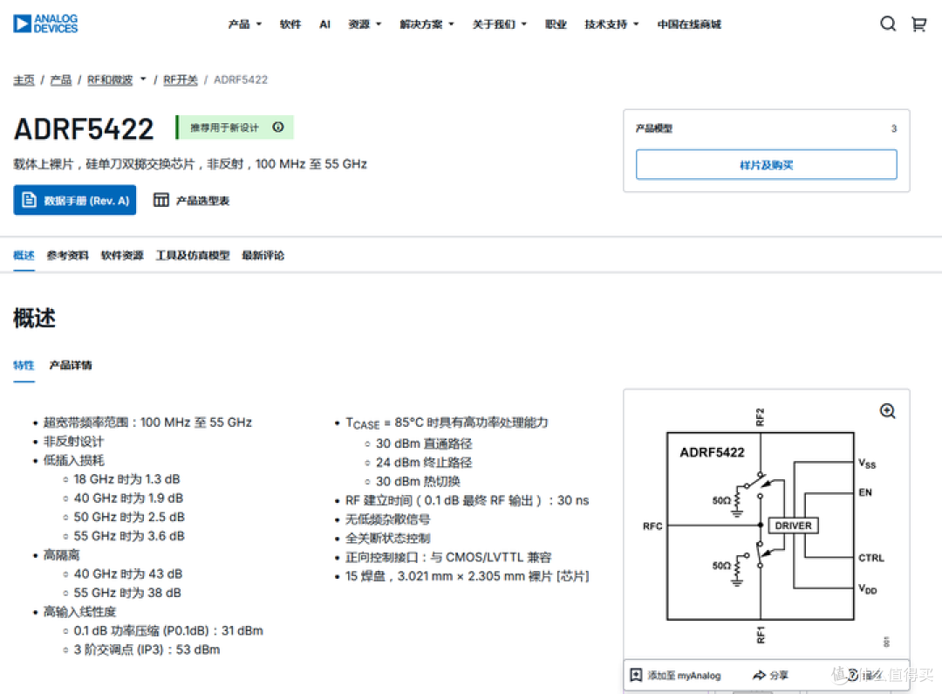Screen dimensions: 942x694
Task: Click the 样片及购买 button
Action: [x=766, y=165]
